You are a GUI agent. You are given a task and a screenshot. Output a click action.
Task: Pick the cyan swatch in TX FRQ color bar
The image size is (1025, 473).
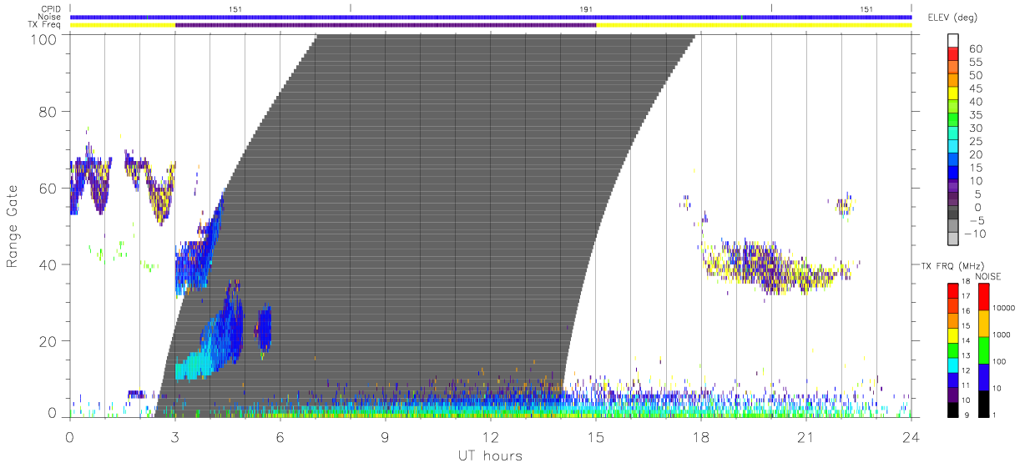pos(953,365)
